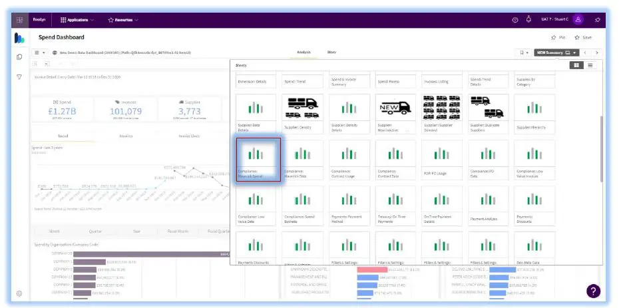Click the Save button
The width and height of the screenshot is (619, 308).
pyautogui.click(x=583, y=37)
